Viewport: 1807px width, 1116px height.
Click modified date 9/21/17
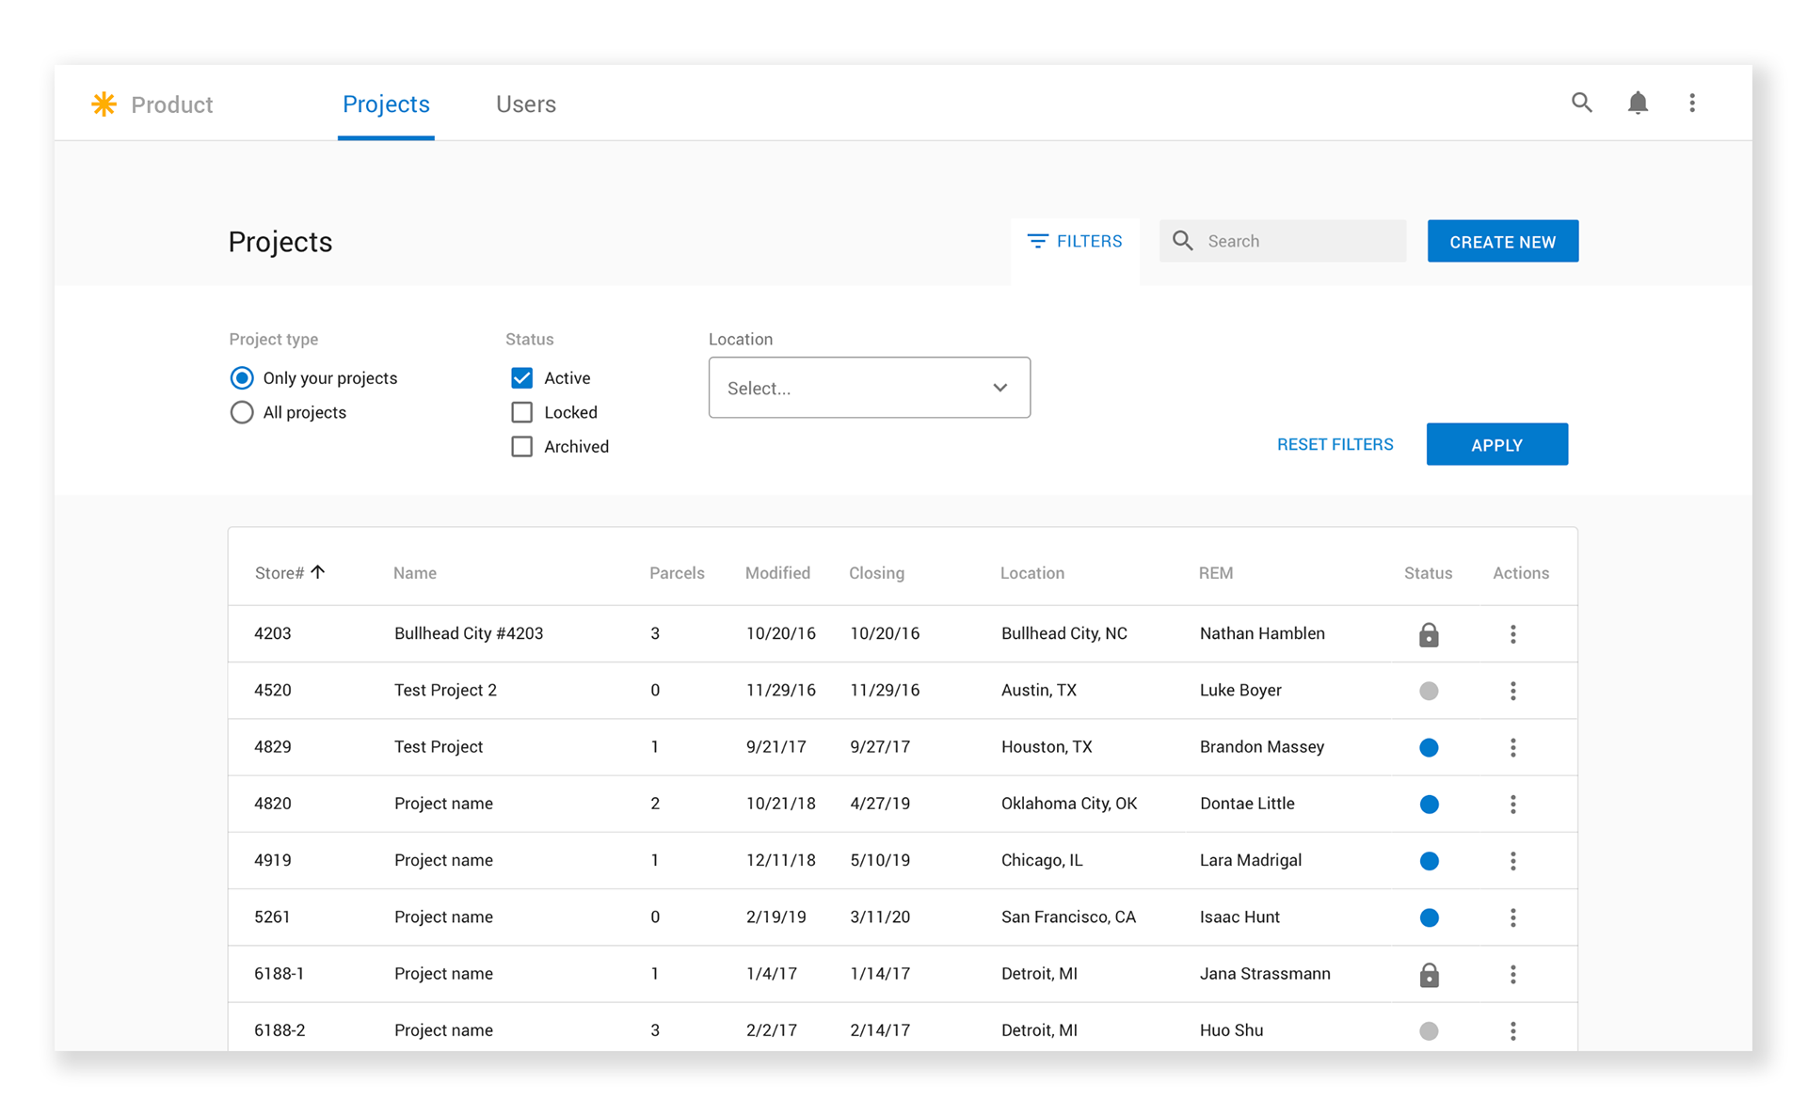coord(776,746)
